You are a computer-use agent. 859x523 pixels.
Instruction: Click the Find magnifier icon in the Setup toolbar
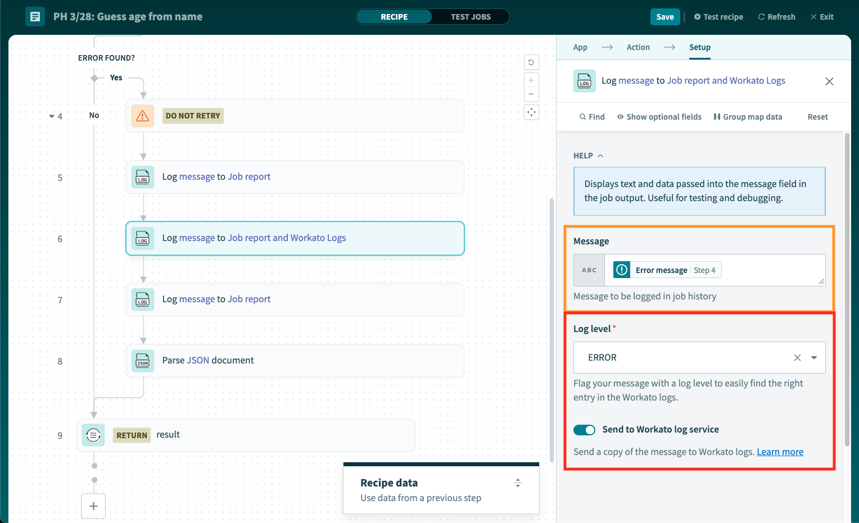click(582, 116)
